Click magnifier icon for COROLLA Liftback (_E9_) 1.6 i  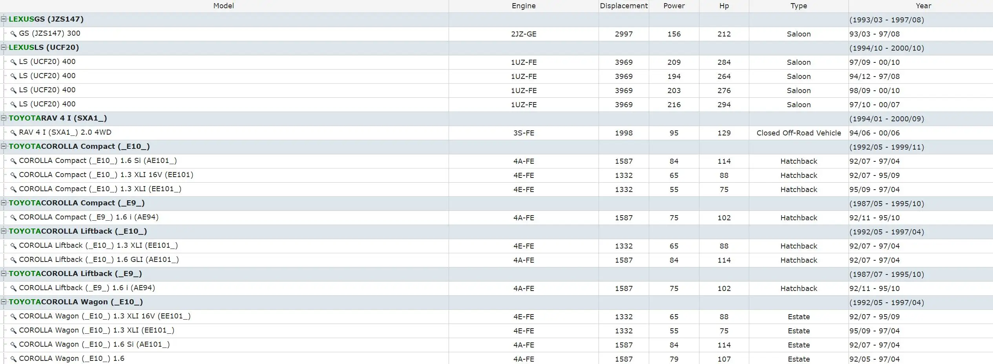click(13, 288)
